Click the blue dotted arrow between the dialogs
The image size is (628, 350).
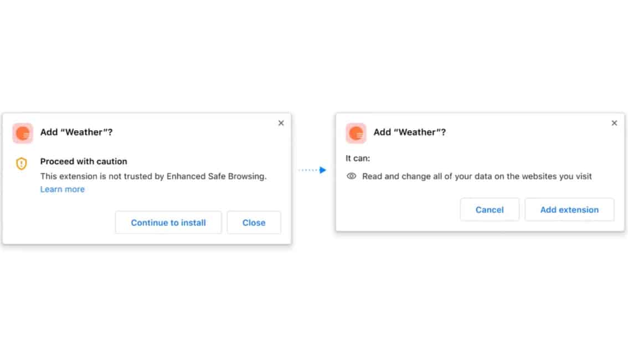(313, 170)
